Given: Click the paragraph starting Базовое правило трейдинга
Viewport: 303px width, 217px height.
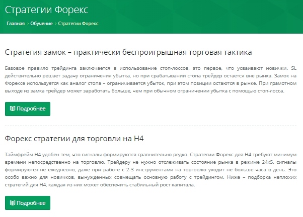Looking at the screenshot, I should pos(150,79).
